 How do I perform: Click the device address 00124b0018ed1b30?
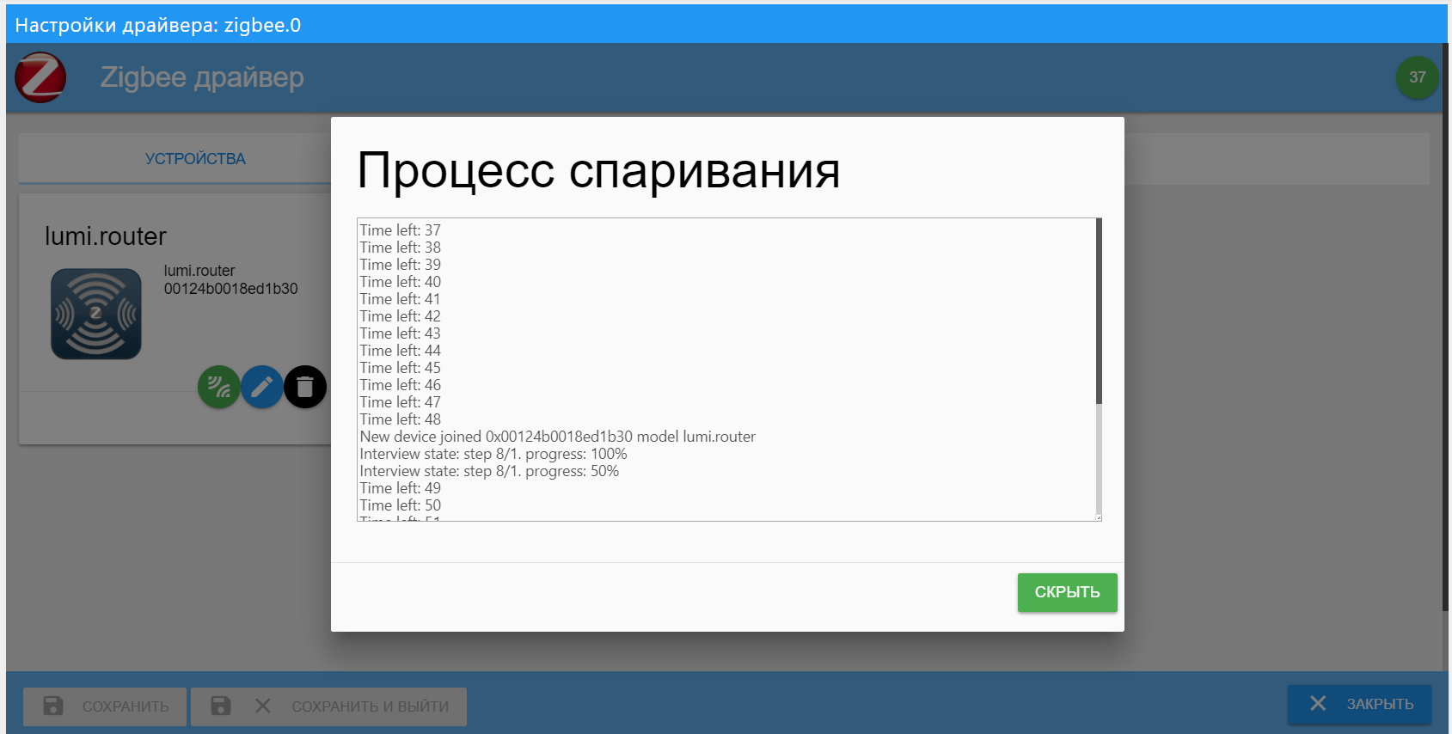point(230,289)
